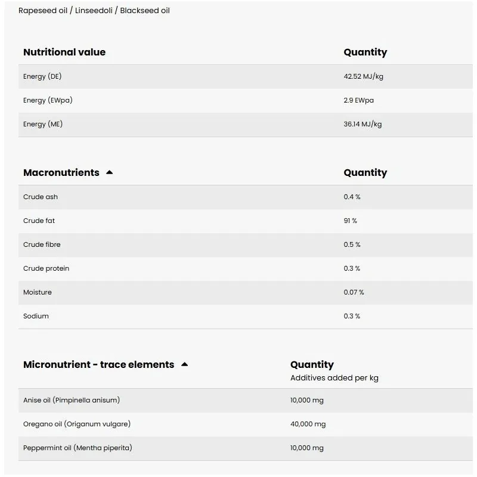This screenshot has height=477, width=477.
Task: Select the Energy (EWpa) row label
Action: point(48,100)
